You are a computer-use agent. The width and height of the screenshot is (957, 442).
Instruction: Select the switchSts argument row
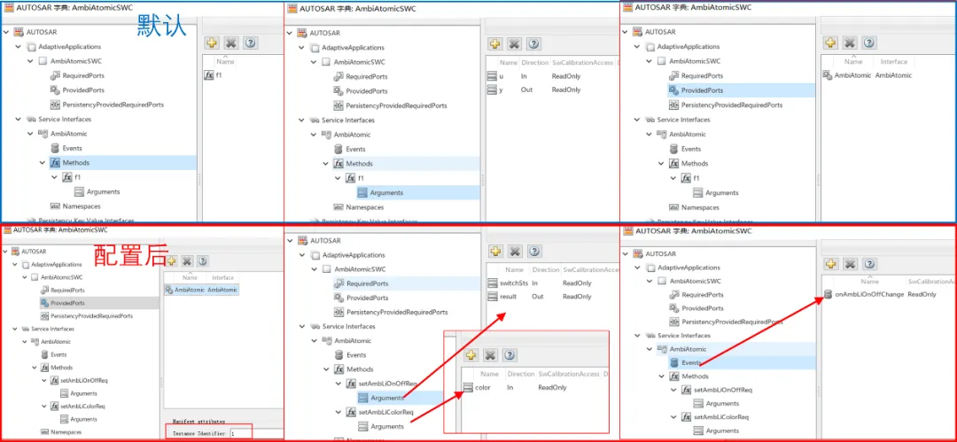(553, 283)
